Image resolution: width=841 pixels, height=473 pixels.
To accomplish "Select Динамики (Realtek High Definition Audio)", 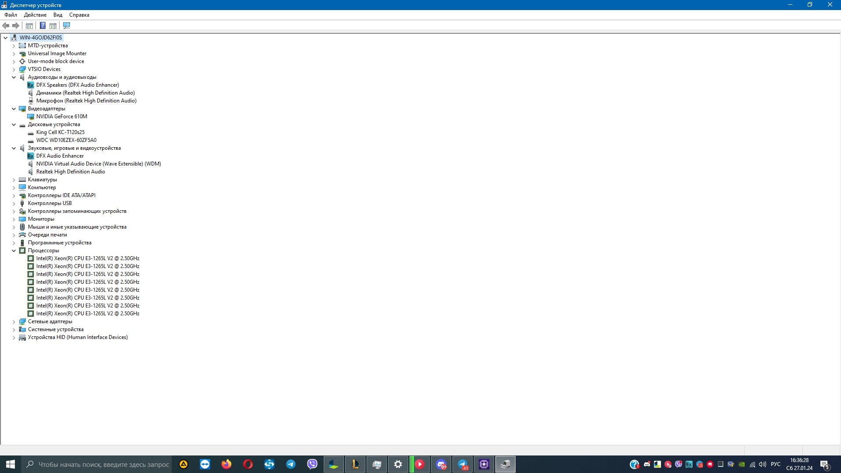I will [85, 93].
